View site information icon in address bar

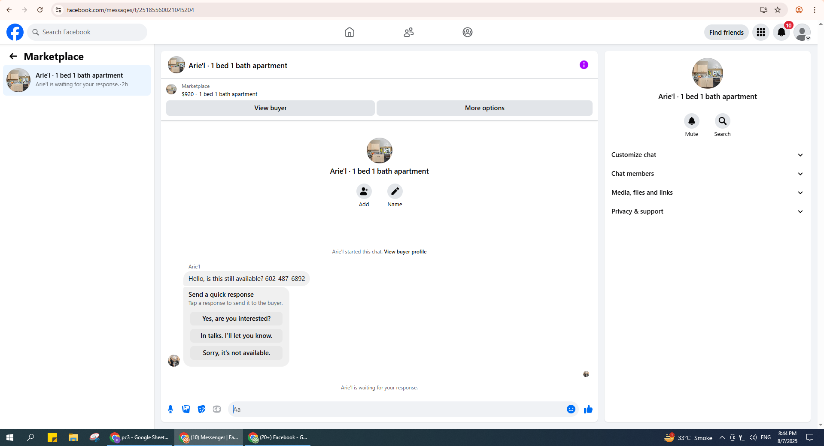click(x=58, y=10)
